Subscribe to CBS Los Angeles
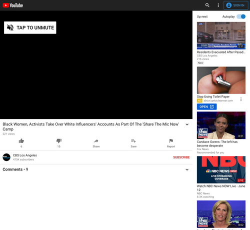This screenshot has height=230, width=250. [x=181, y=157]
